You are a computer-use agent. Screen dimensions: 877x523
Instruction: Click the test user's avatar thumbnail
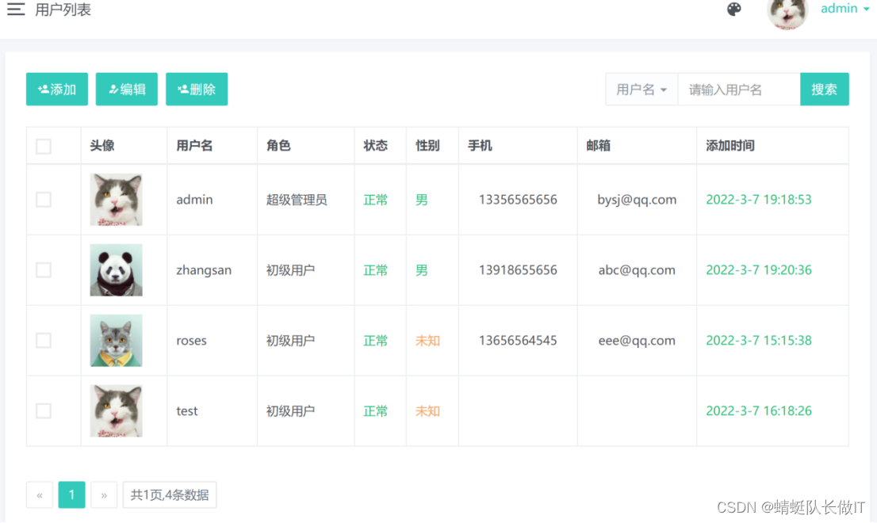click(x=117, y=410)
